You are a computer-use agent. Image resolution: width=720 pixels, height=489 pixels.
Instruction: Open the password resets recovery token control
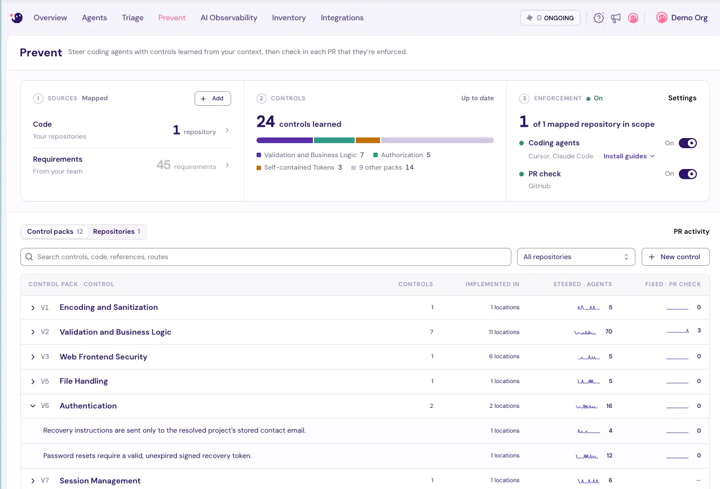[147, 456]
